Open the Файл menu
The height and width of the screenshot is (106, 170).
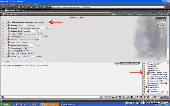[x=3, y=4]
